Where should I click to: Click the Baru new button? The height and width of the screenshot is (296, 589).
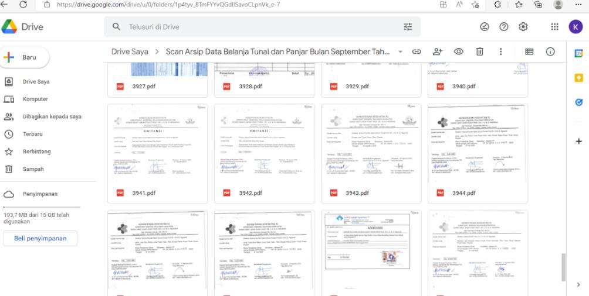tap(25, 57)
